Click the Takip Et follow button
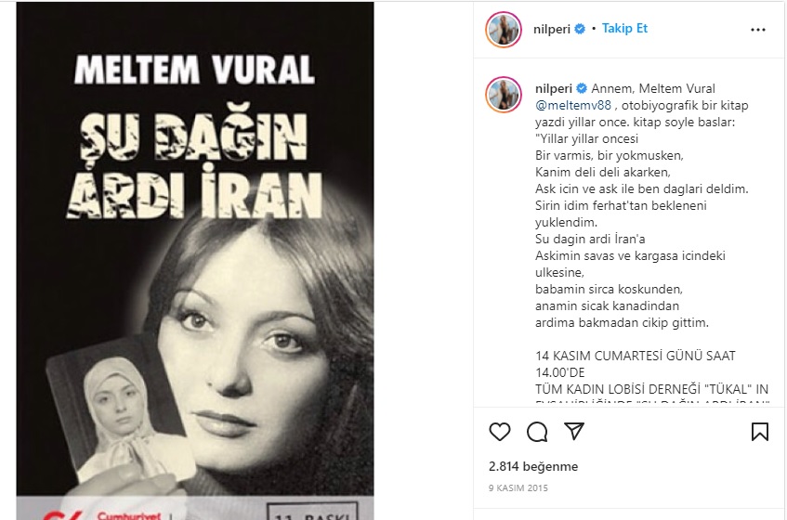Viewport: 787px width, 520px height. pyautogui.click(x=624, y=29)
